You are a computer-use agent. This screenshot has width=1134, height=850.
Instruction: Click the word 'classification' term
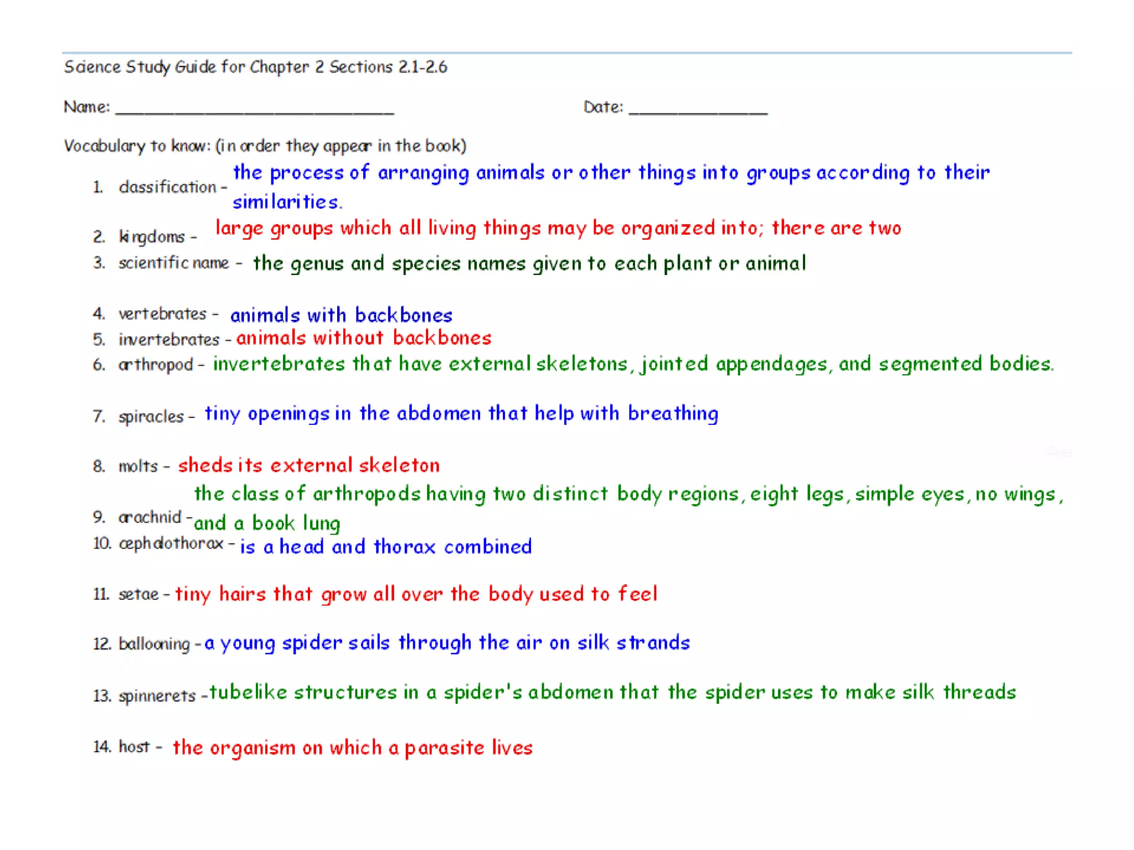(x=167, y=187)
